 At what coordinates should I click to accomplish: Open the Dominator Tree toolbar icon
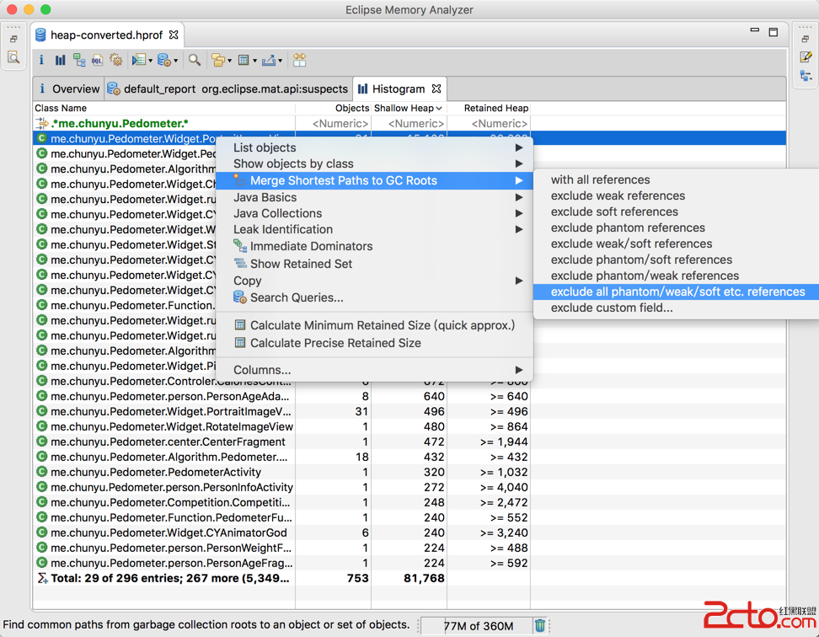[79, 61]
